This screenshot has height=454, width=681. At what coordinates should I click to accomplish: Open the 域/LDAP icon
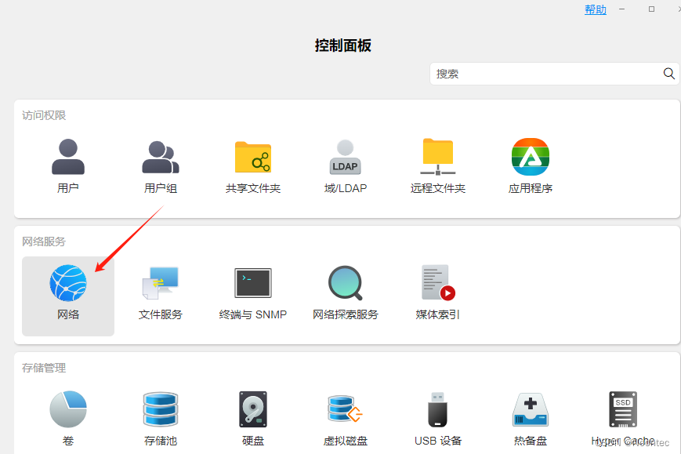click(x=346, y=157)
